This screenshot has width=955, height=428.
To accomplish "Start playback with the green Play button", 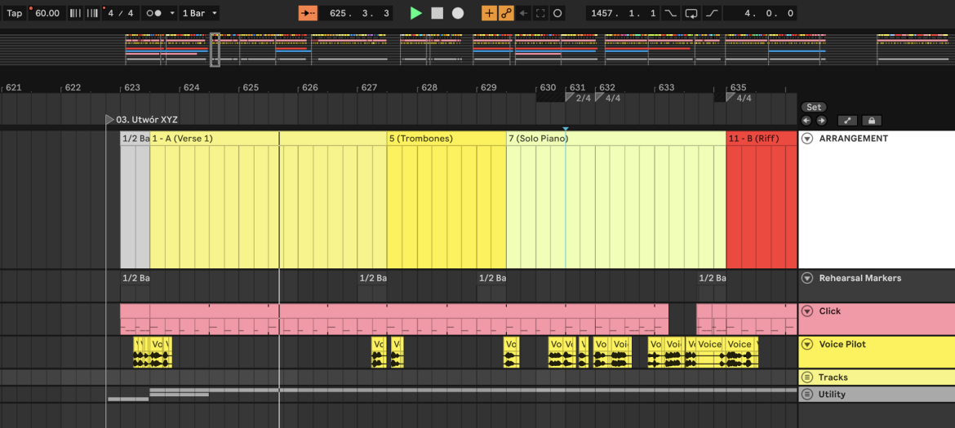I will (416, 13).
